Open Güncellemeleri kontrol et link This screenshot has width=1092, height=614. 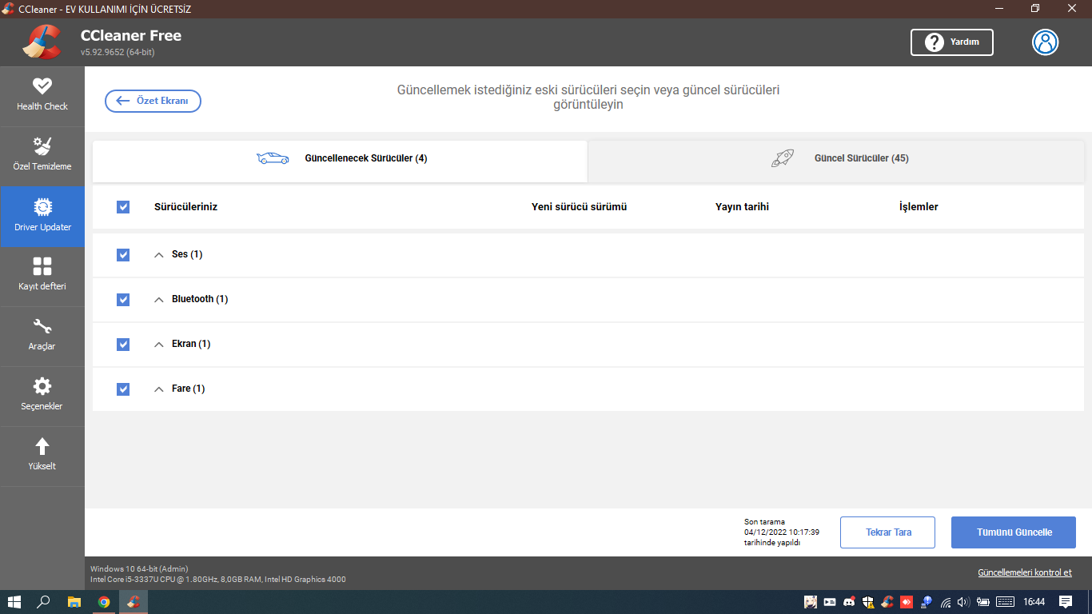[x=1025, y=572]
